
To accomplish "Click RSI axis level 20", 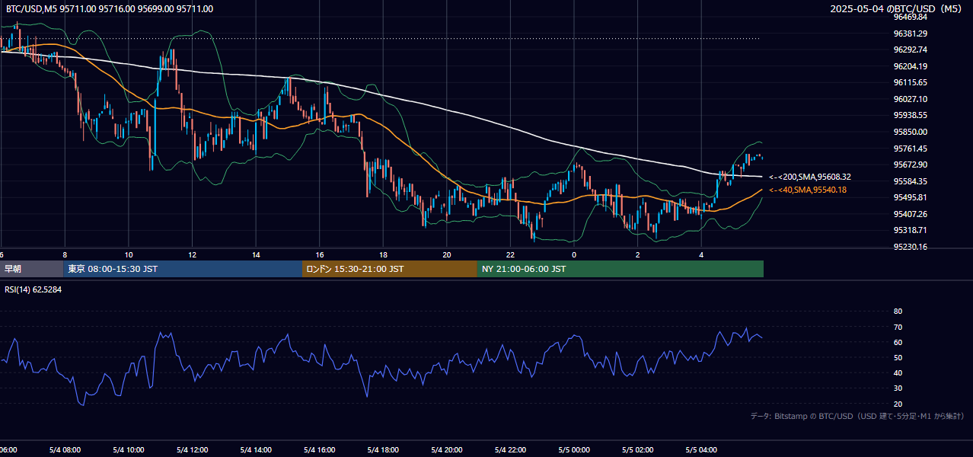I will 898,404.
